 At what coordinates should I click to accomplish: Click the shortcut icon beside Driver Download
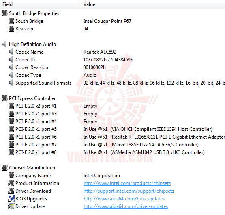point(11,191)
